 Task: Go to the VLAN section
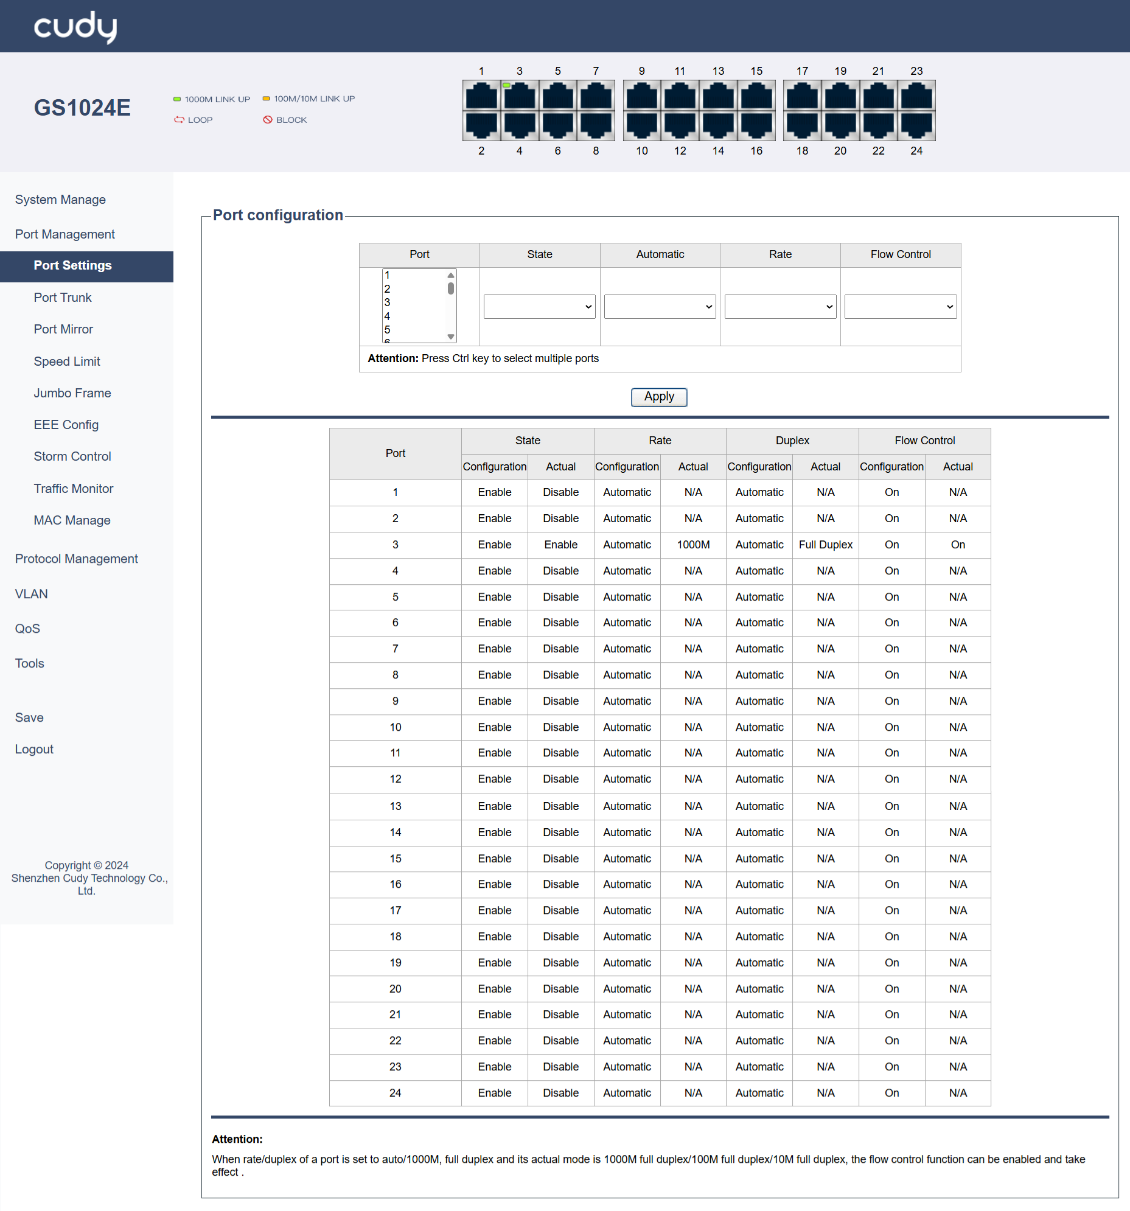tap(31, 594)
